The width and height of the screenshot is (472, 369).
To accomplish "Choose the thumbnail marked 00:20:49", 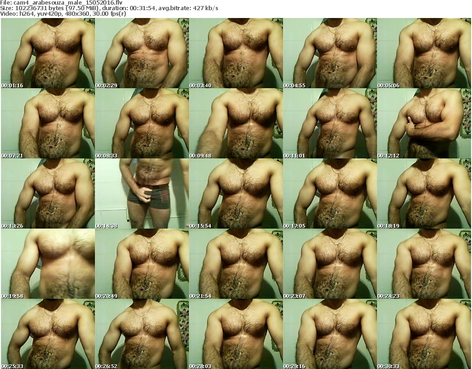I will point(142,264).
